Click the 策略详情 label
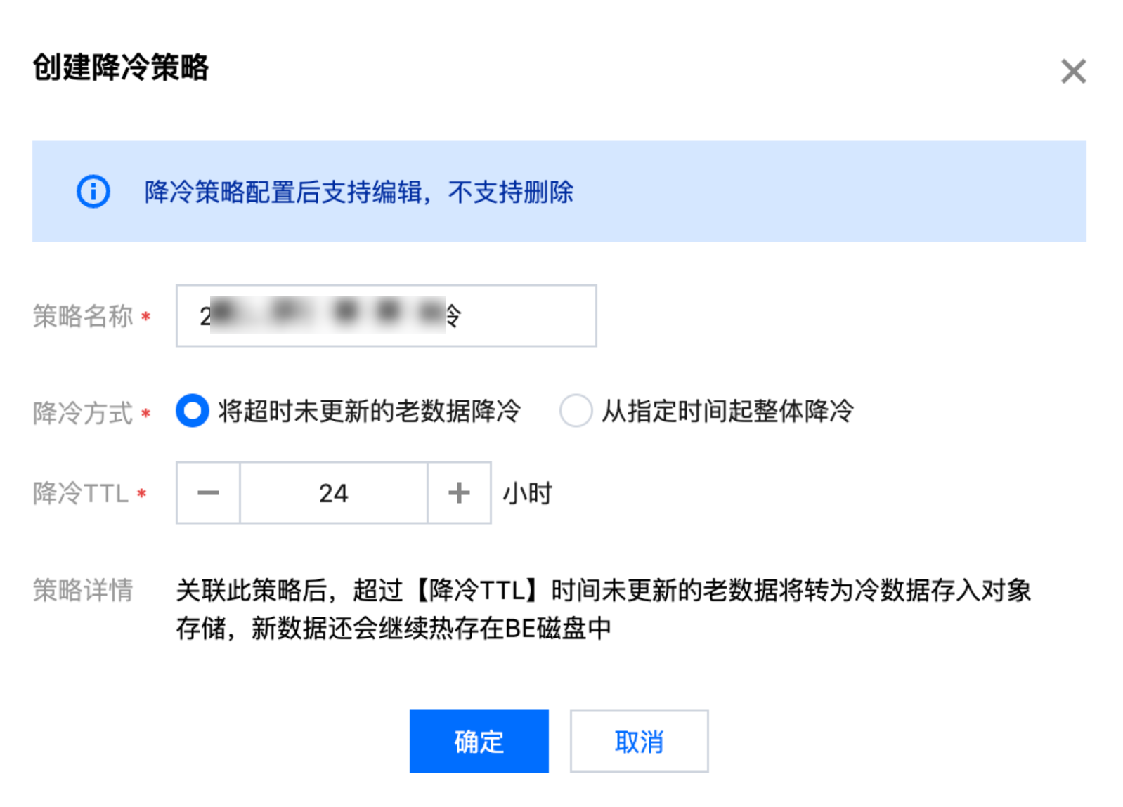 tap(83, 590)
